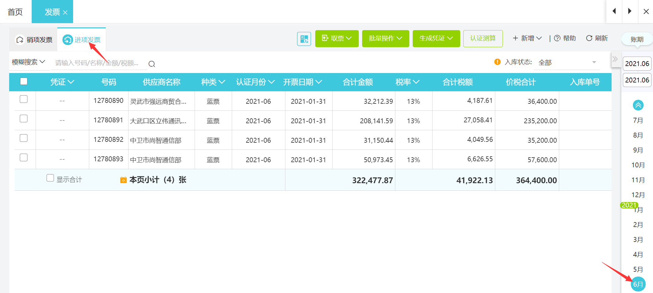This screenshot has height=293, width=653.
Task: Click invoice number 12780892
Action: pyautogui.click(x=108, y=139)
